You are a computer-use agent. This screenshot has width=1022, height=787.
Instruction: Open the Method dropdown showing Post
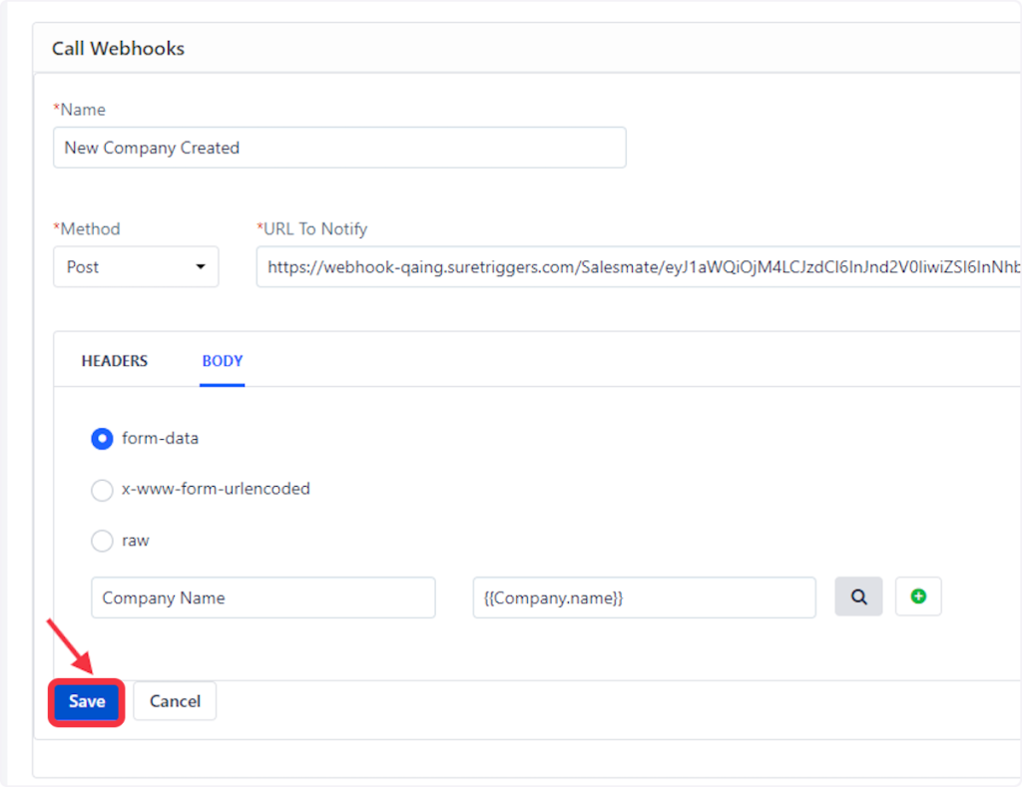click(135, 267)
